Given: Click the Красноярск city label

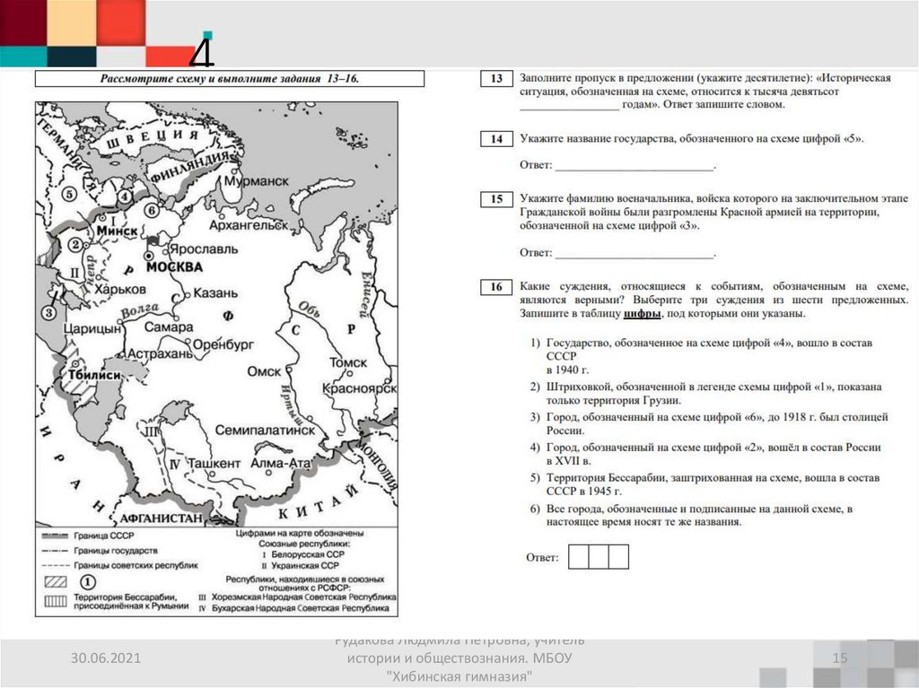Looking at the screenshot, I should pos(359,388).
